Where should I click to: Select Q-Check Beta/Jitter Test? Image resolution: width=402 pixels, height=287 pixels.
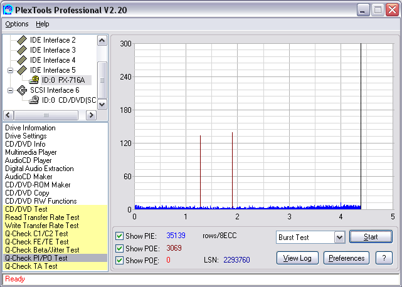point(55,250)
